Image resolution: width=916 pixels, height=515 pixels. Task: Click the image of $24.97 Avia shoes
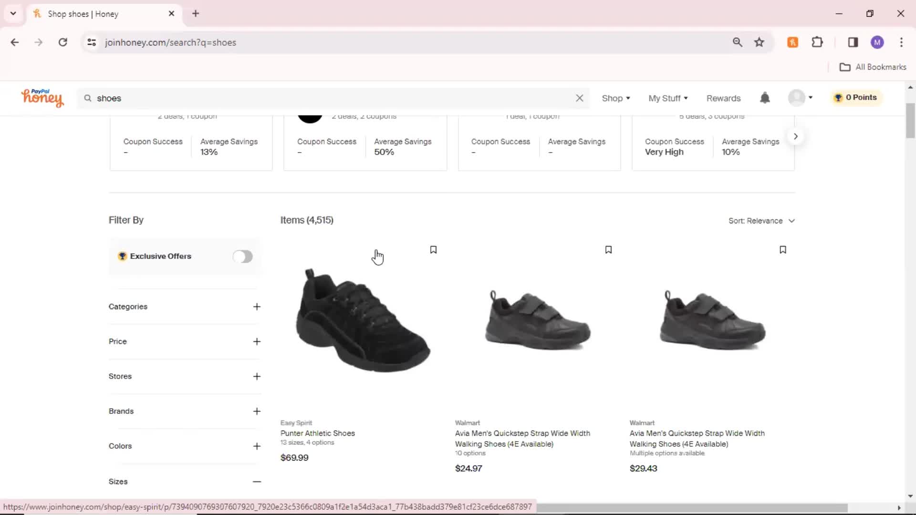pos(538,320)
